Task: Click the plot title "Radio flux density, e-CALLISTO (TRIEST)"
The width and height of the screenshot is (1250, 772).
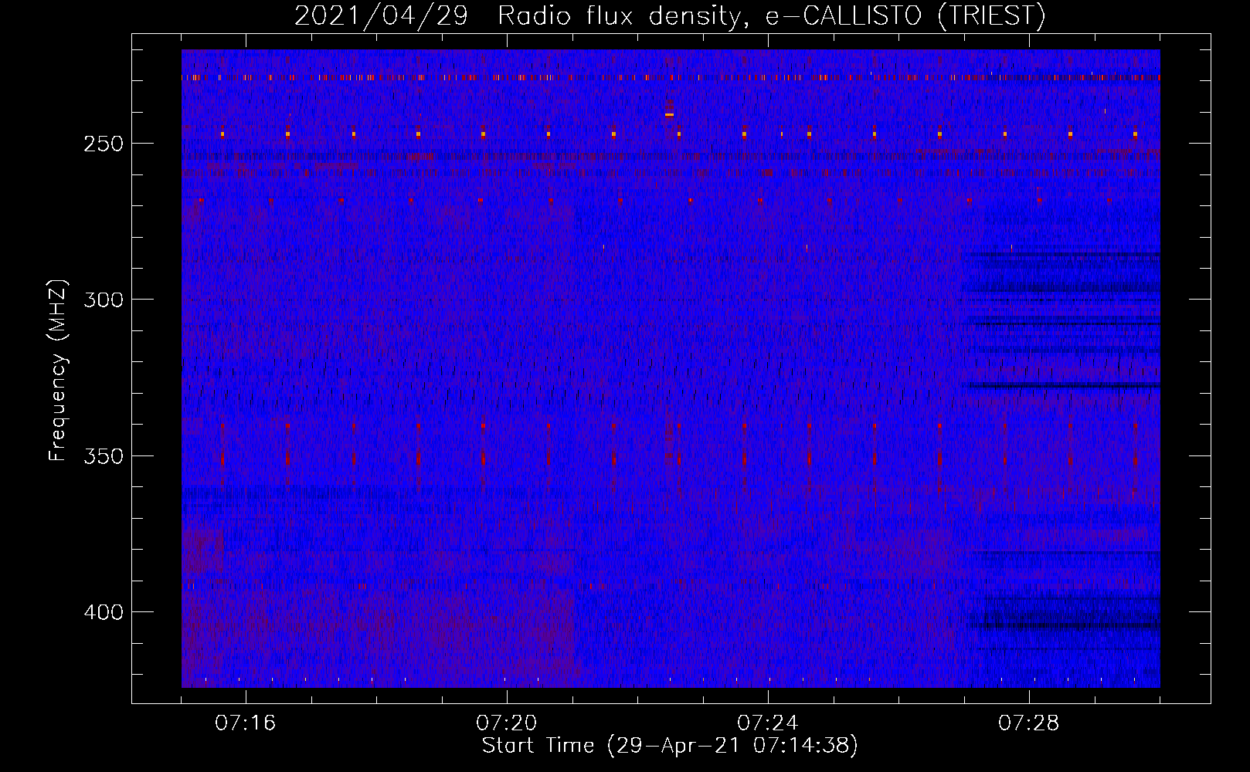Action: tap(772, 15)
